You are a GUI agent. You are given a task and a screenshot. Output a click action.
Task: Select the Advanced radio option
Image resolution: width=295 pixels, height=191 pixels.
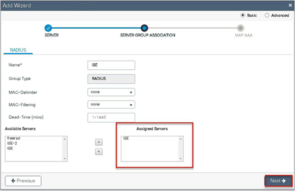click(x=267, y=15)
